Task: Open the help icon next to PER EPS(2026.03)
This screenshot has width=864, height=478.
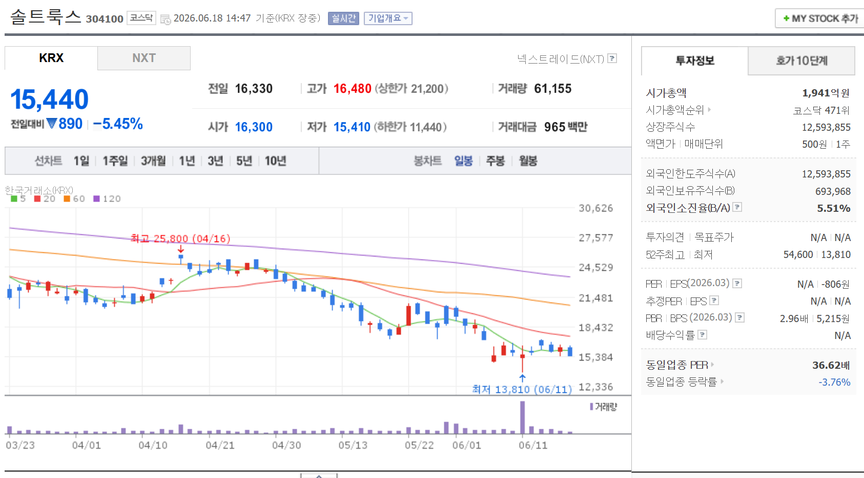Action: (x=737, y=283)
